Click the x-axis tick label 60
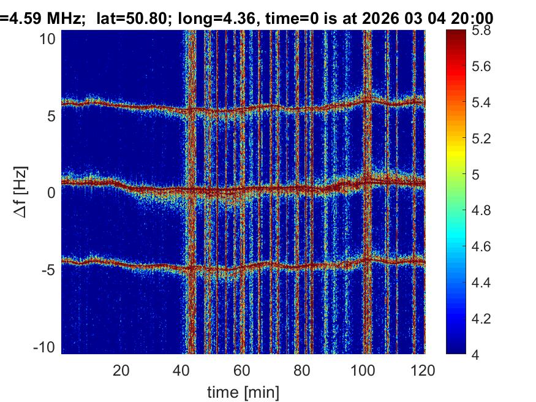Screen dimensions: 536x402 (242, 370)
